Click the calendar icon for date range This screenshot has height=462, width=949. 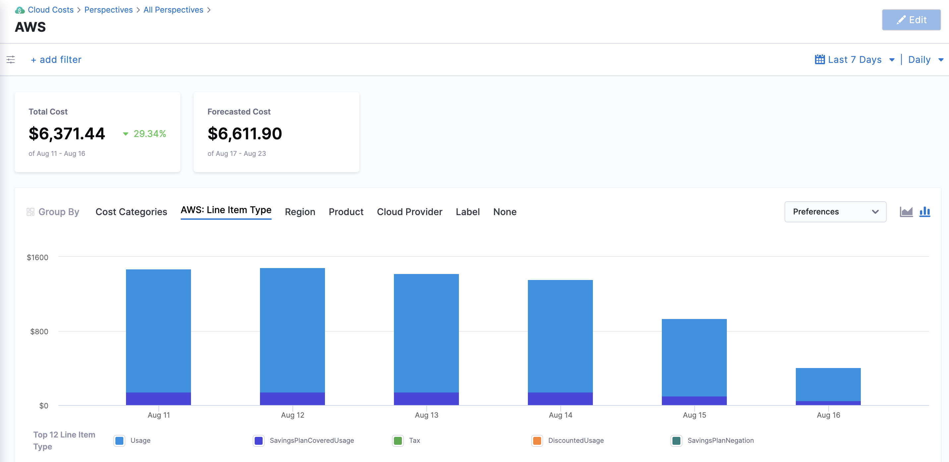coord(820,59)
